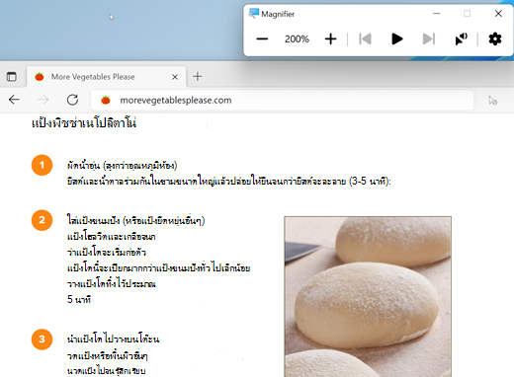Click step 1 text ending with (3-5 นาที)
This screenshot has height=377, width=514.
229,182
